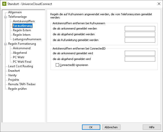Collapse the Telefonanlage tree node

(5, 17)
